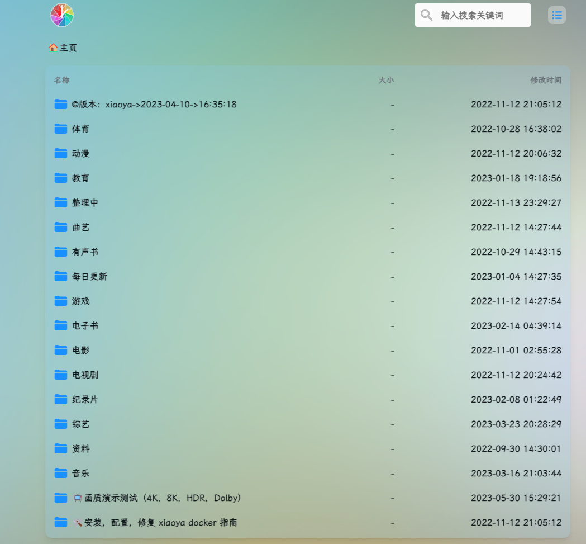Click folder icon of 资料 row
This screenshot has width=586, height=544.
point(60,448)
